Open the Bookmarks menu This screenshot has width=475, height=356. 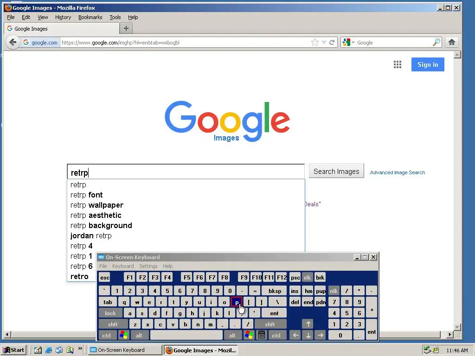click(x=90, y=17)
